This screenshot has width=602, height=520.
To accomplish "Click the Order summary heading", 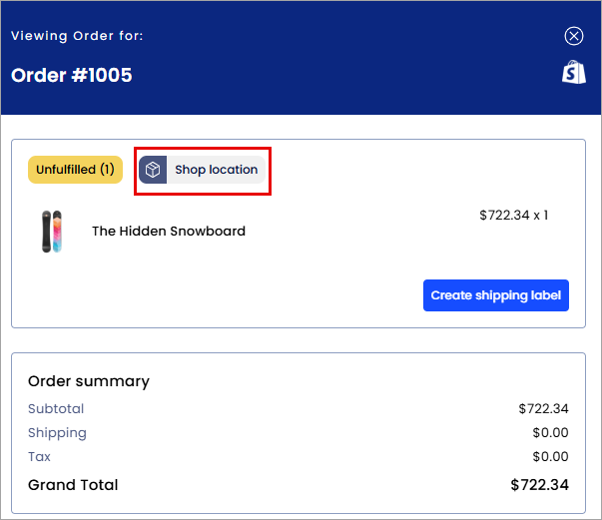I will [x=89, y=381].
